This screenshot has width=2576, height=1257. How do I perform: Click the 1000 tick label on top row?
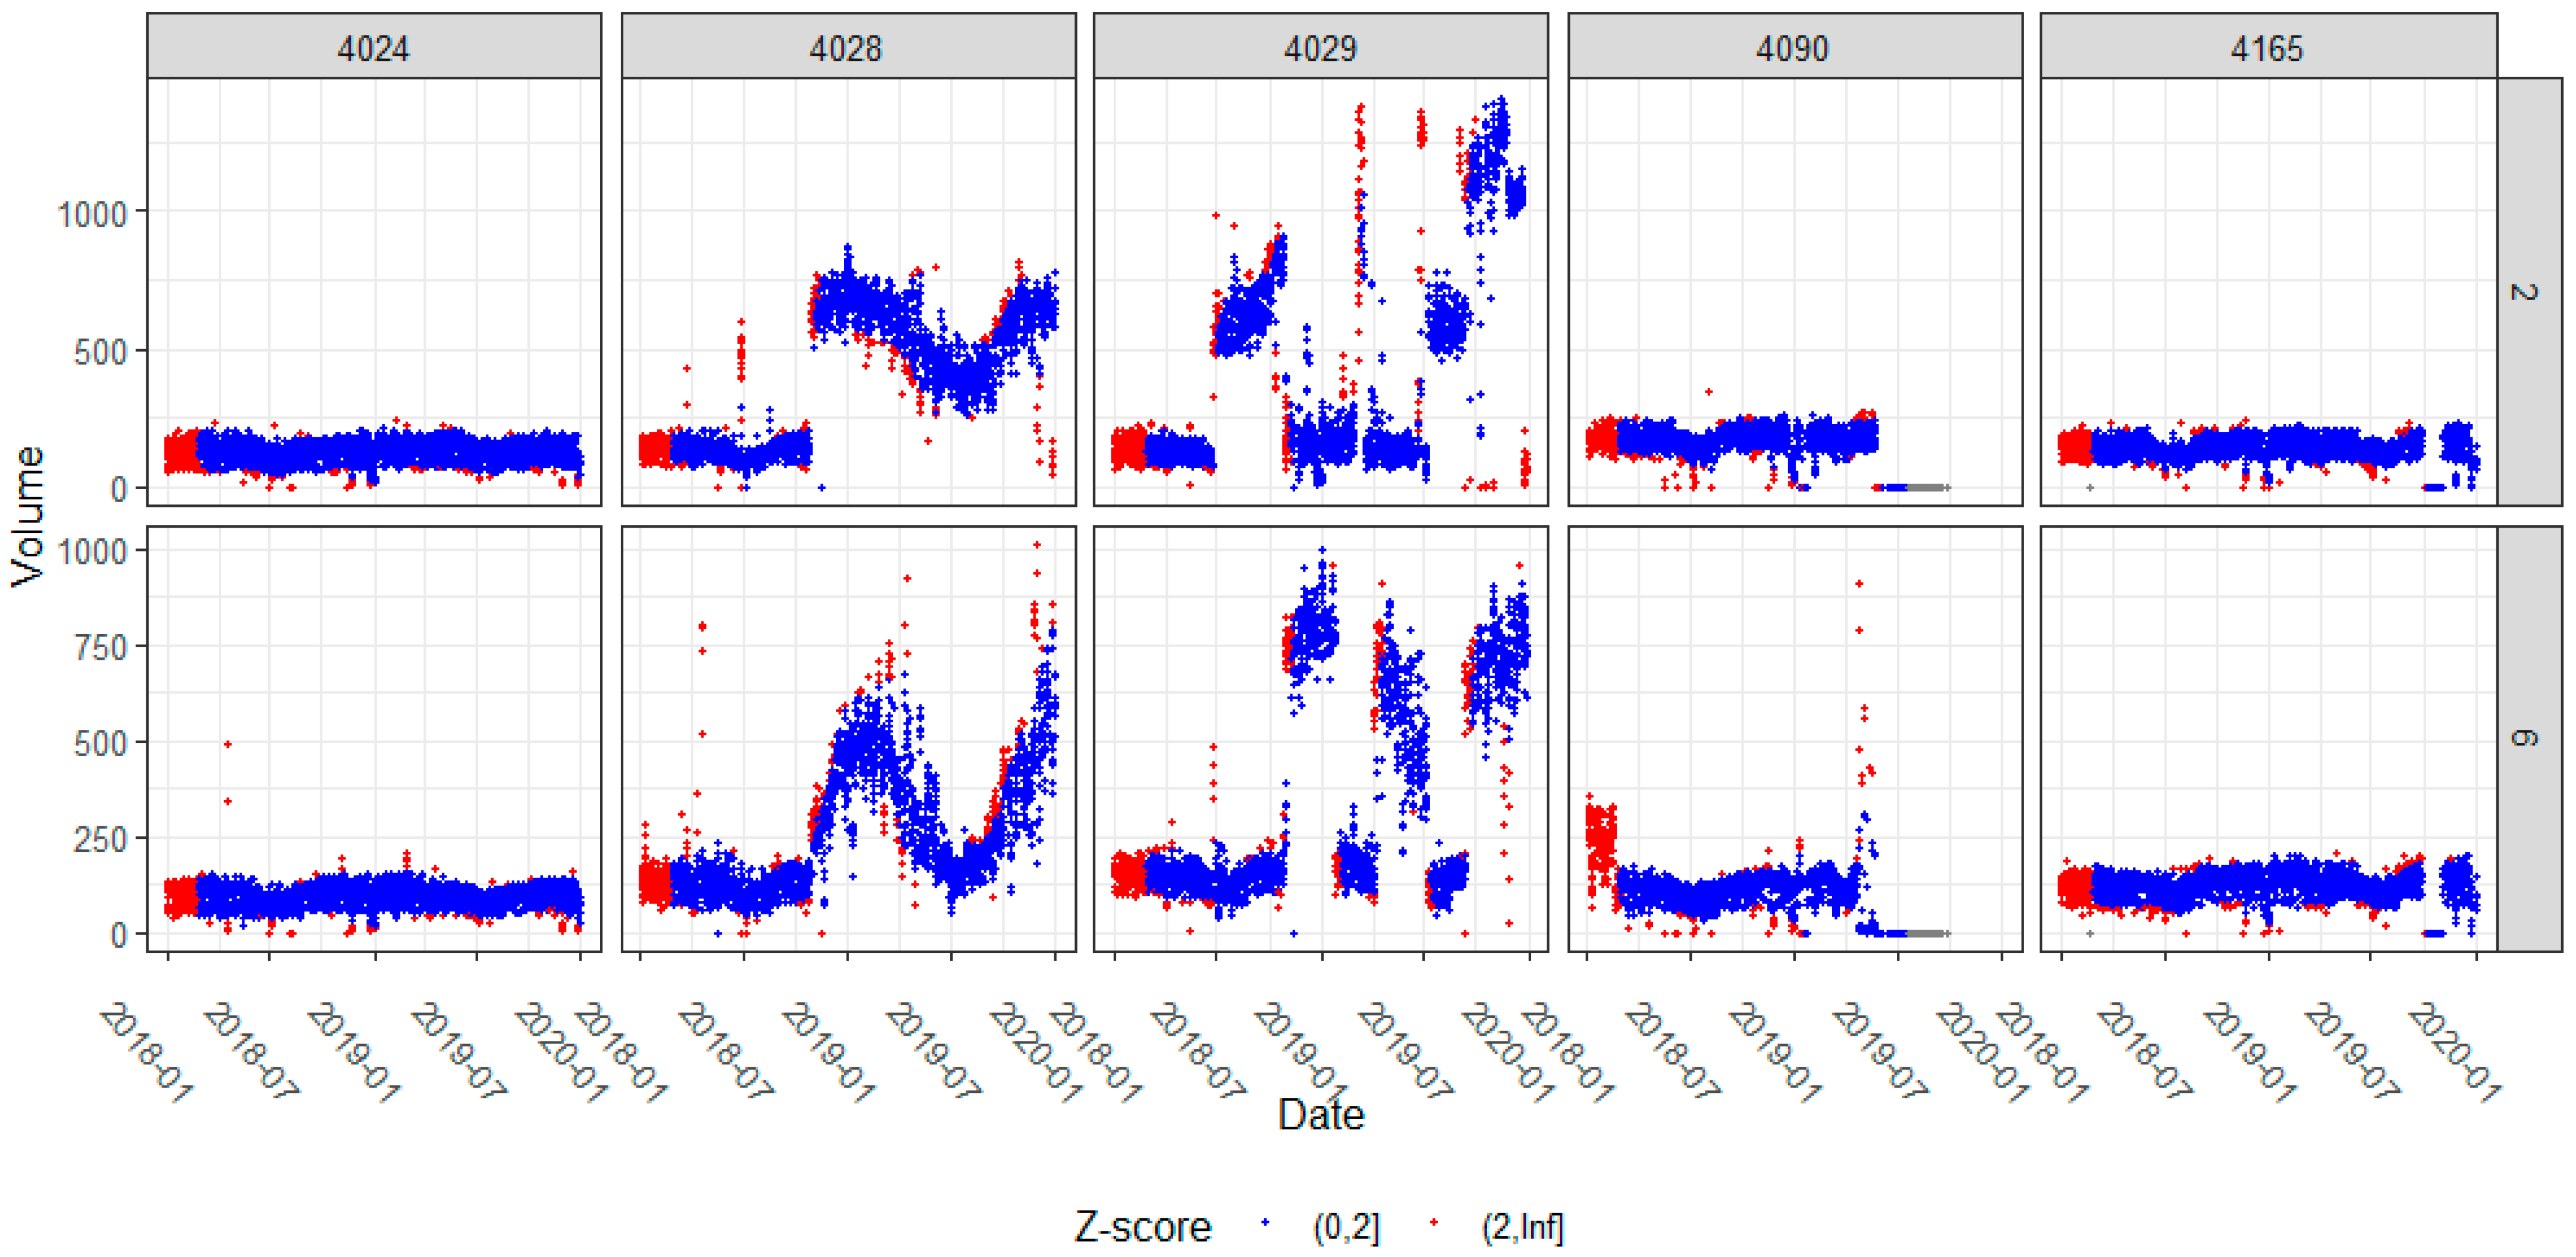click(92, 214)
